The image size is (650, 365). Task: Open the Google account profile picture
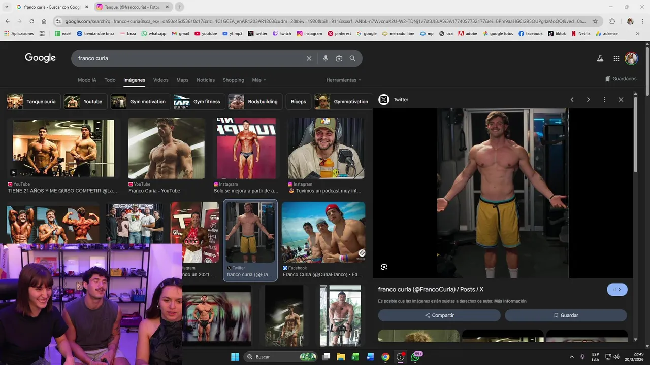point(631,58)
